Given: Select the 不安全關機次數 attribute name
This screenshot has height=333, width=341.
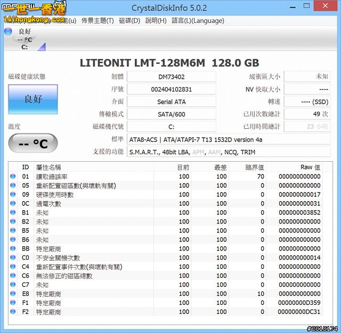Looking at the screenshot, I should point(58,257).
